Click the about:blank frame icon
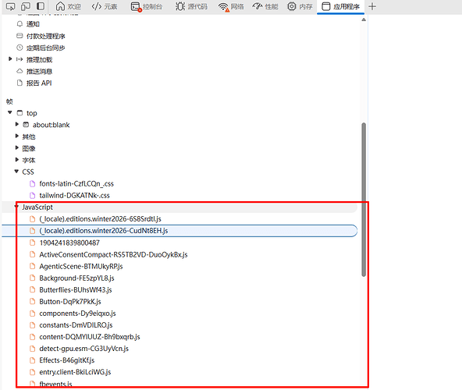Image resolution: width=462 pixels, height=390 pixels. (26, 125)
